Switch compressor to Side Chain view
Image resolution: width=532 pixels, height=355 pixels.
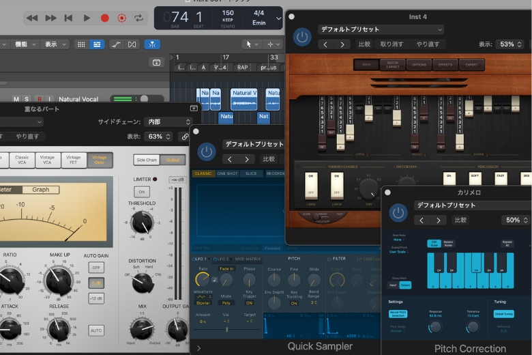point(147,160)
